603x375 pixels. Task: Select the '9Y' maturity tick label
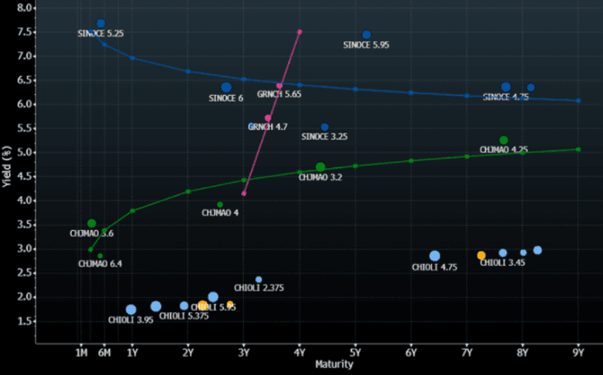pyautogui.click(x=579, y=353)
